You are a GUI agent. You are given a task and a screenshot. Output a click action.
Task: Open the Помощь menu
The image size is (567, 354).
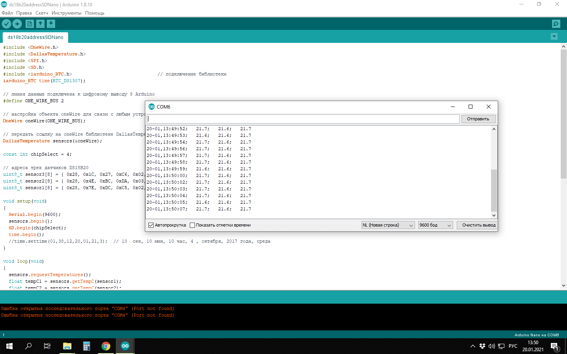[94, 13]
